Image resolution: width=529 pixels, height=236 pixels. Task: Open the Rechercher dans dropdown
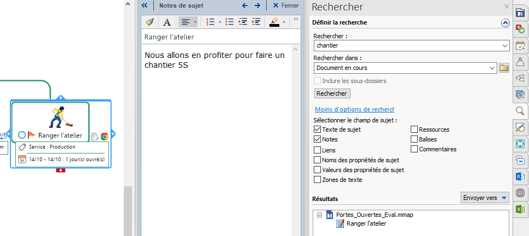pyautogui.click(x=492, y=68)
